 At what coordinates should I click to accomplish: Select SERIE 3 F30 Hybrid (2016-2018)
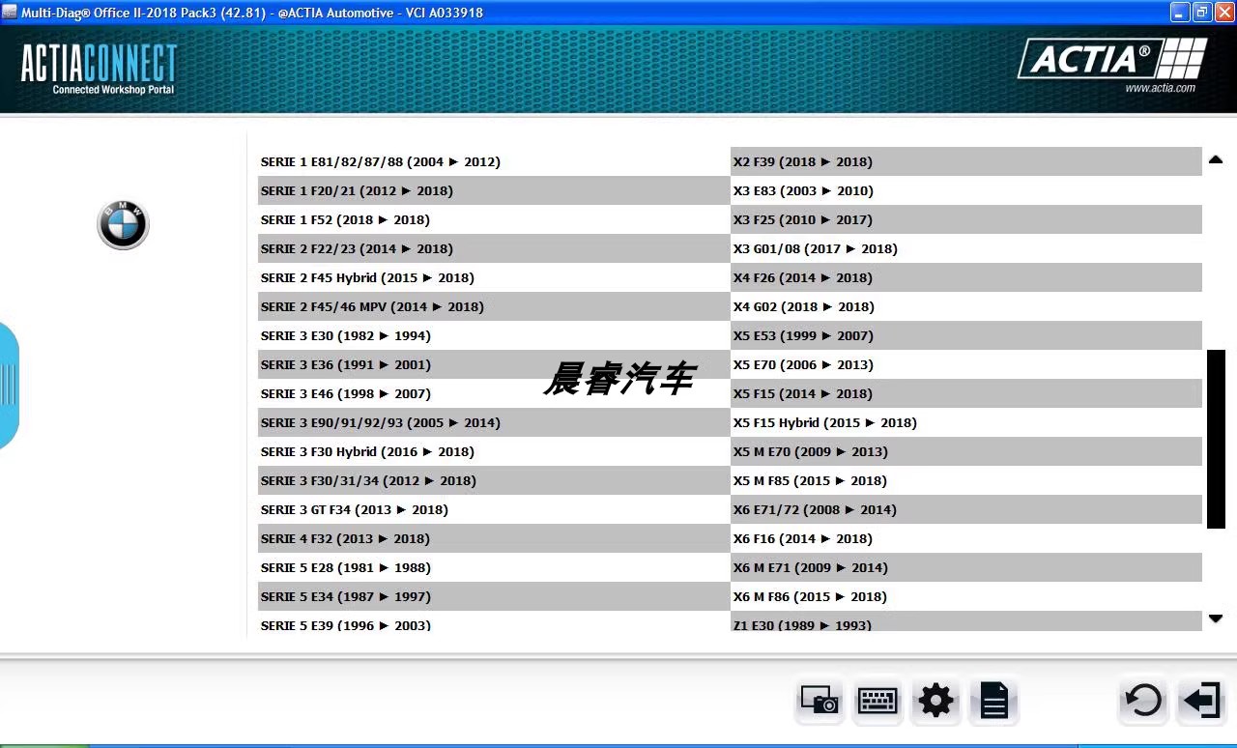(494, 451)
